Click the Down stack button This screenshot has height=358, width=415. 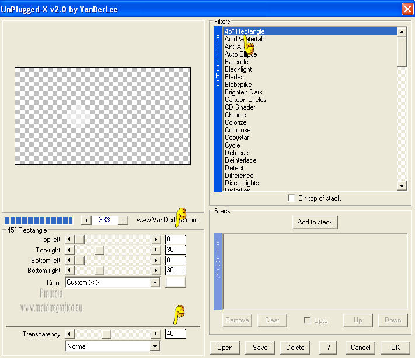pos(393,320)
